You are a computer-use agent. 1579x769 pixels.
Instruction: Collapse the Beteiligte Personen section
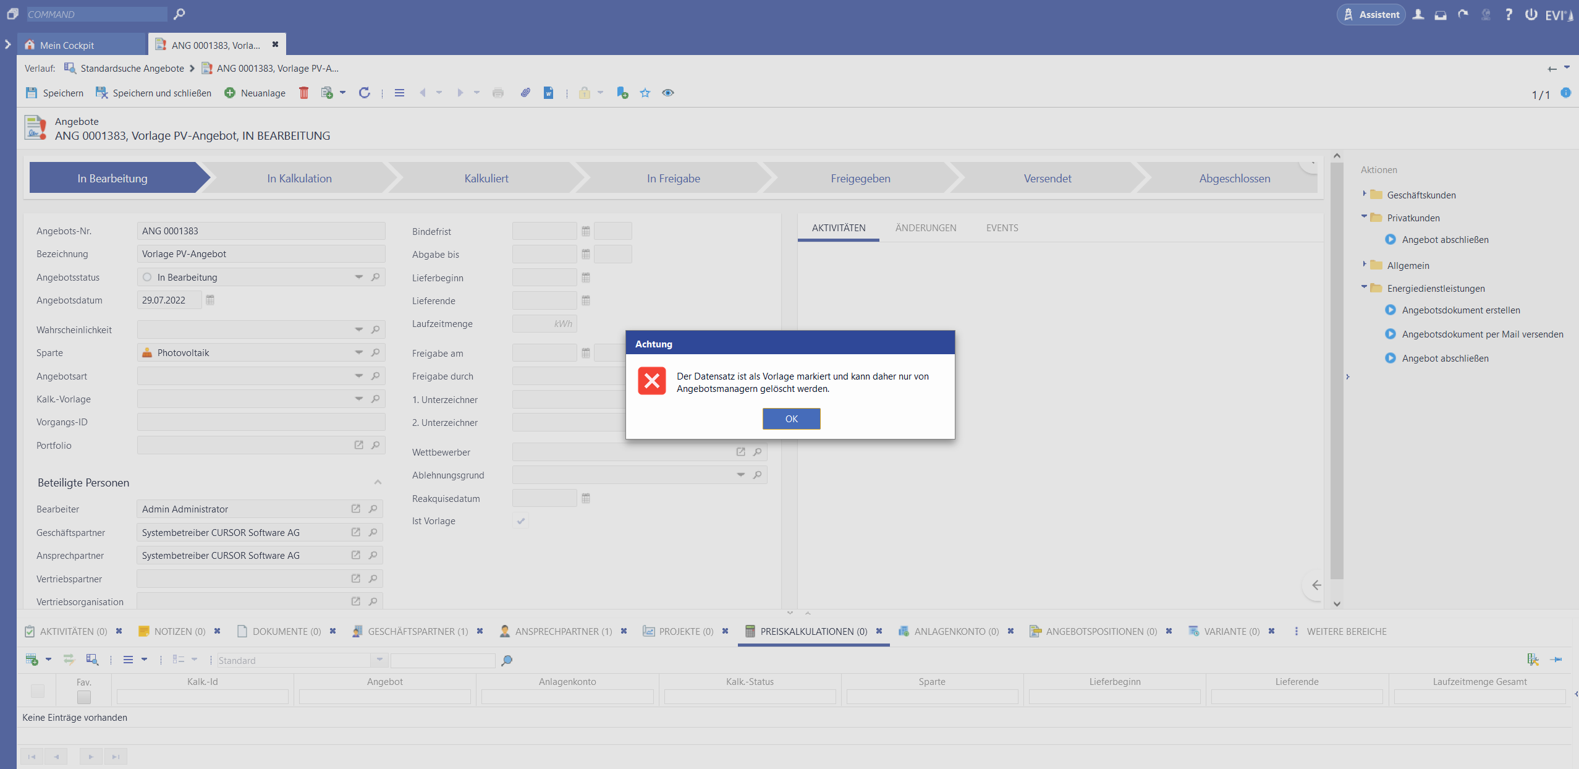tap(378, 482)
